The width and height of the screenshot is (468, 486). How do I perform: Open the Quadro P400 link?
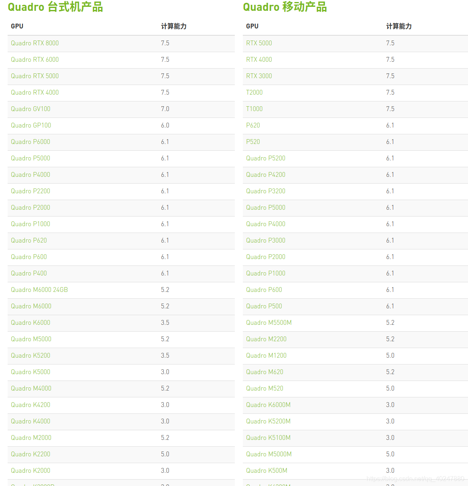click(x=29, y=273)
